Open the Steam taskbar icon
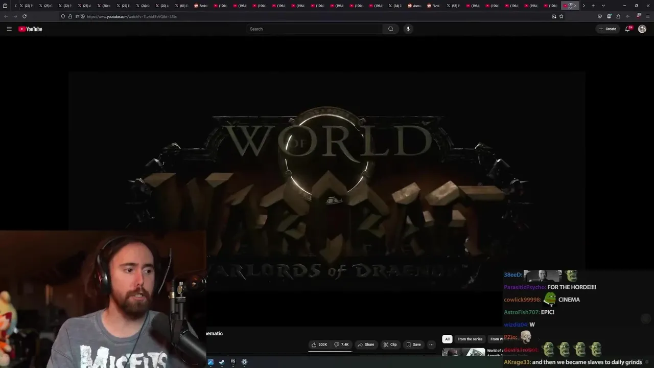 click(x=222, y=362)
